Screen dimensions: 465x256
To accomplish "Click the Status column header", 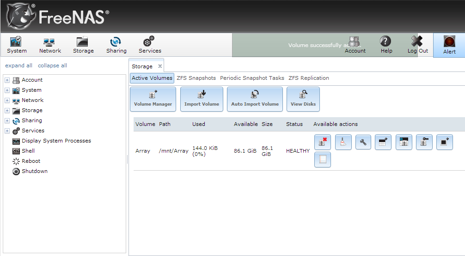I will [x=294, y=124].
